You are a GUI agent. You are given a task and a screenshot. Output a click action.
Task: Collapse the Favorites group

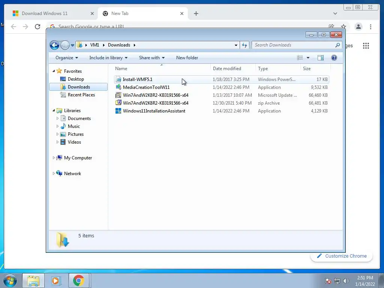(54, 71)
